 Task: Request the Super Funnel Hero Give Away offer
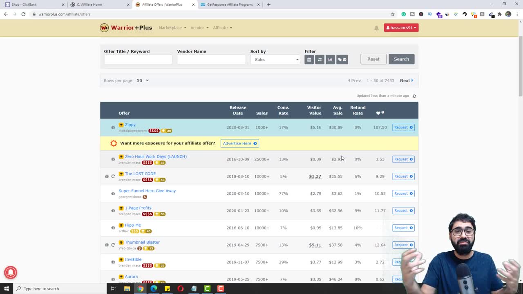point(403,194)
